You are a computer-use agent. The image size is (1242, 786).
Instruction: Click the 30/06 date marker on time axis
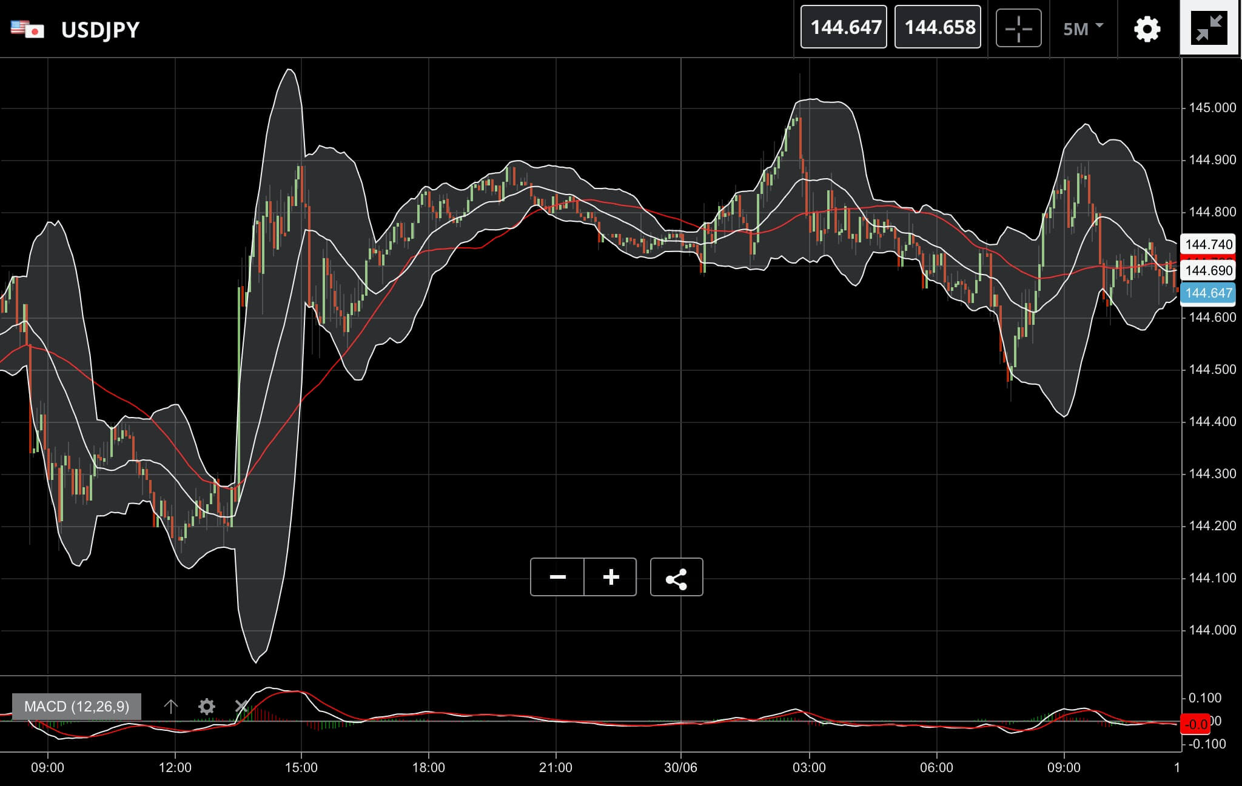680,768
